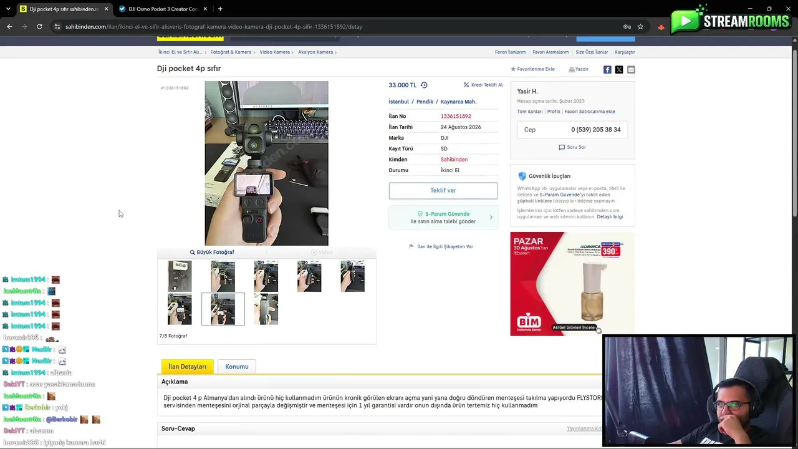The image size is (798, 449).
Task: Share the listing on X
Action: pos(619,69)
